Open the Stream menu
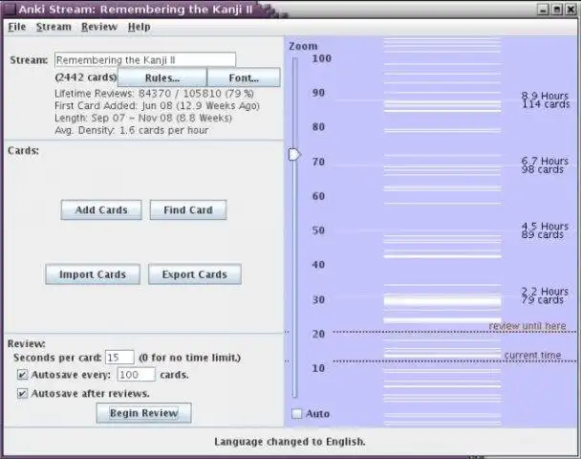 [x=54, y=27]
